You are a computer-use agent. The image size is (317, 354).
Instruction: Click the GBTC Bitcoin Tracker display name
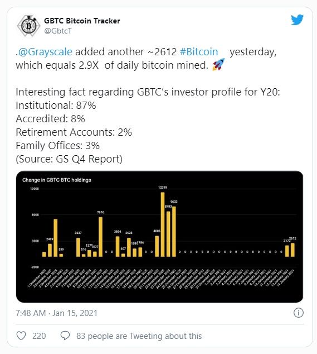(82, 21)
